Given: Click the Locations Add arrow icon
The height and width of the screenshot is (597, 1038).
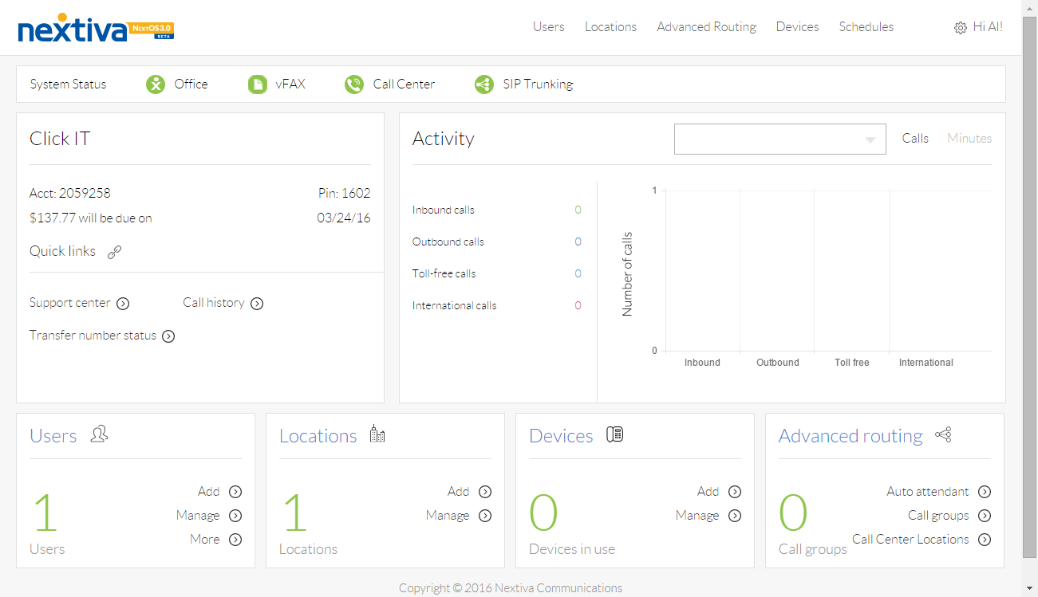Looking at the screenshot, I should tap(485, 492).
